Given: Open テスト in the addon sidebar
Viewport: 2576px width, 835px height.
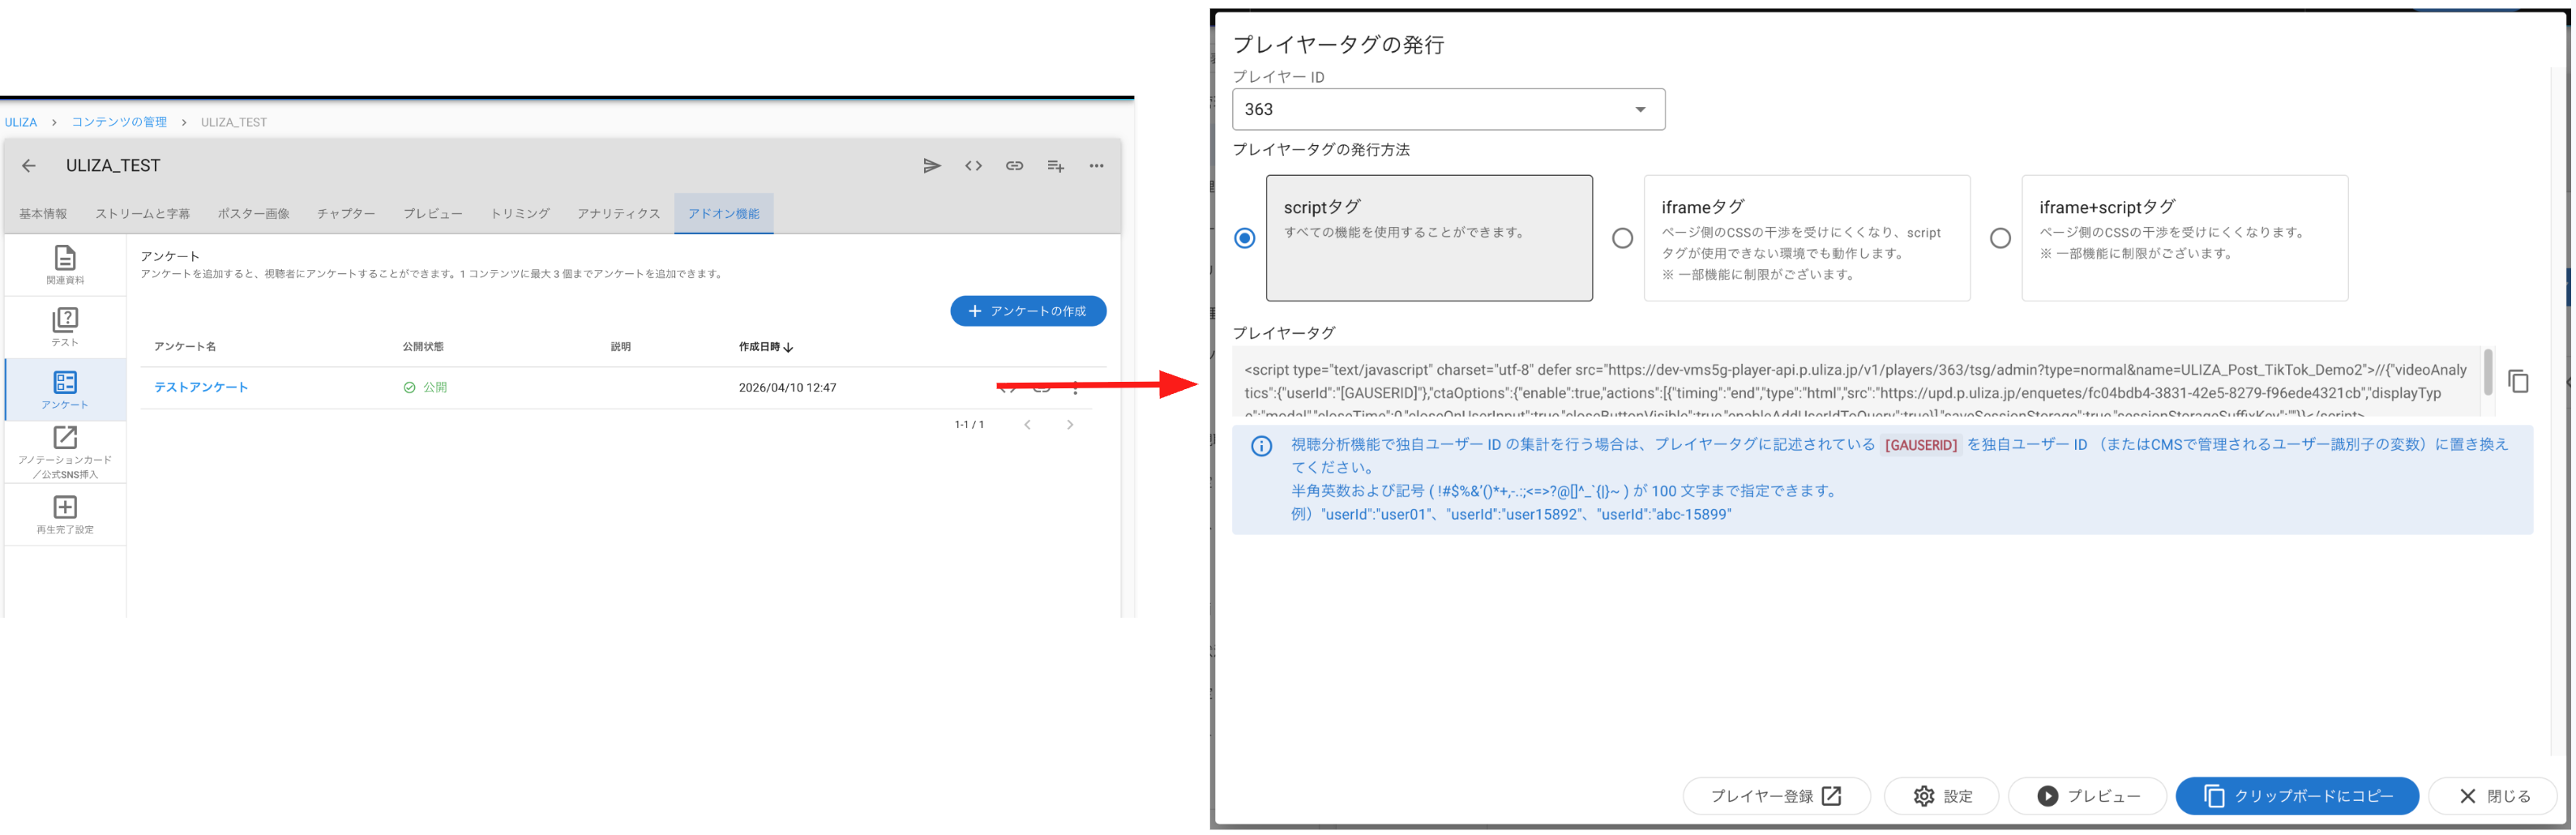Looking at the screenshot, I should pyautogui.click(x=65, y=327).
